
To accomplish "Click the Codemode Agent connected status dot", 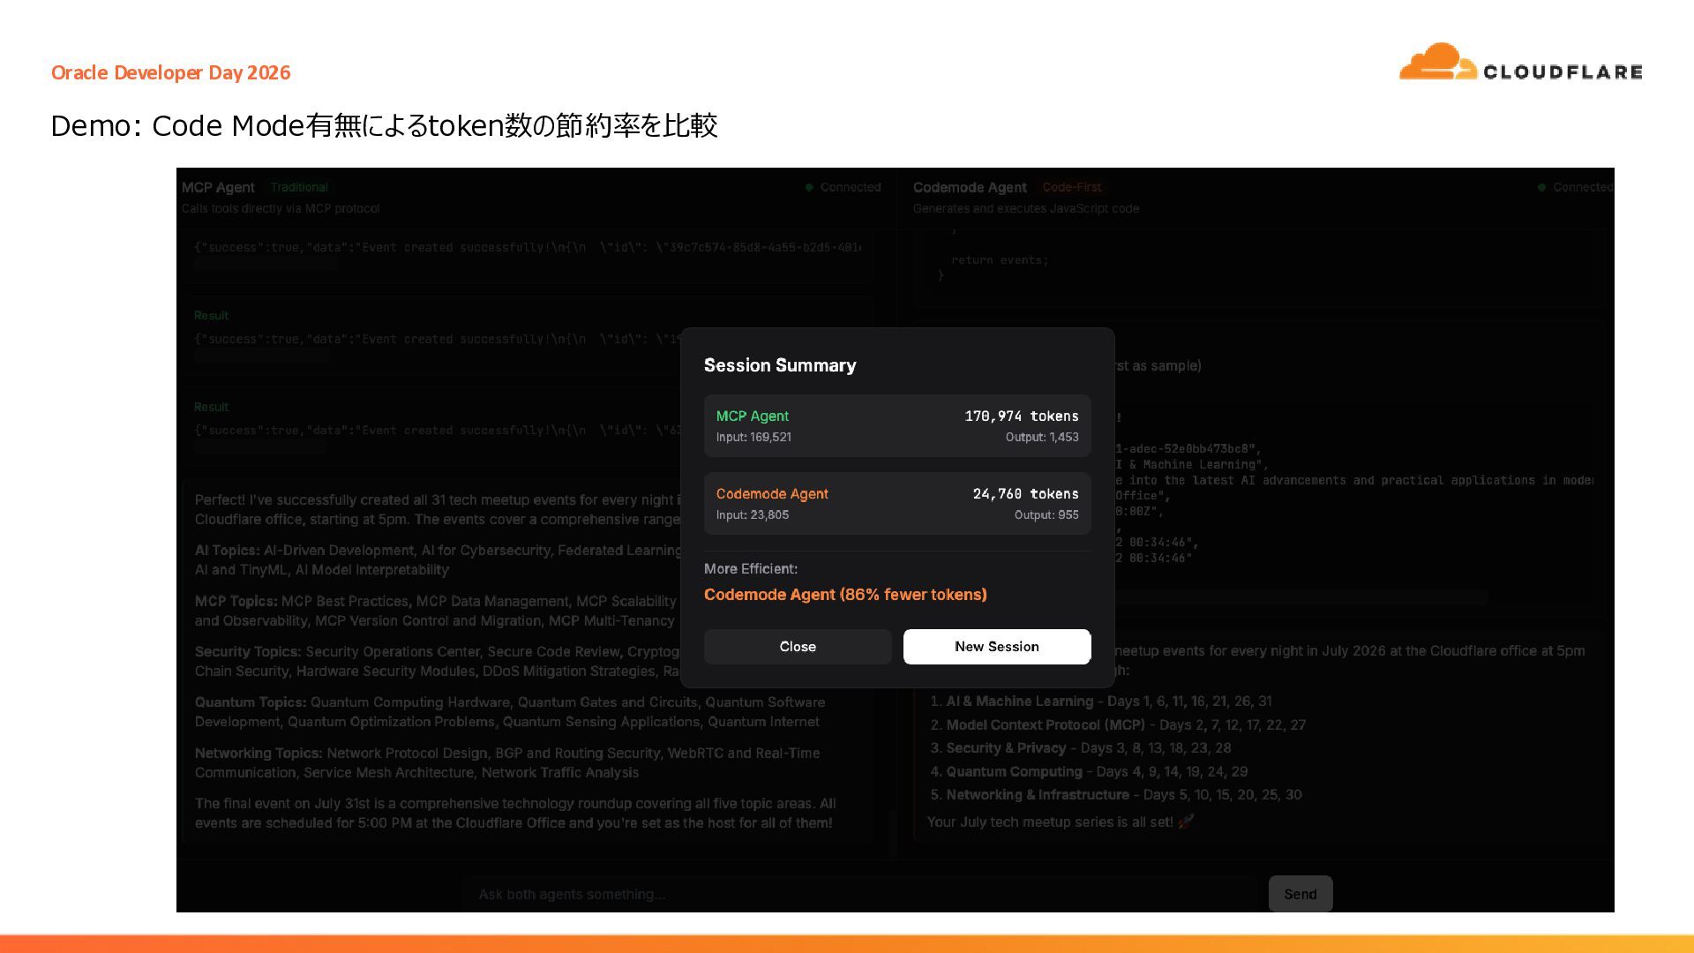I will coord(1542,187).
